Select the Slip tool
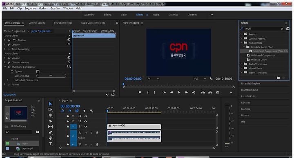294x158 pixels. 50,127
